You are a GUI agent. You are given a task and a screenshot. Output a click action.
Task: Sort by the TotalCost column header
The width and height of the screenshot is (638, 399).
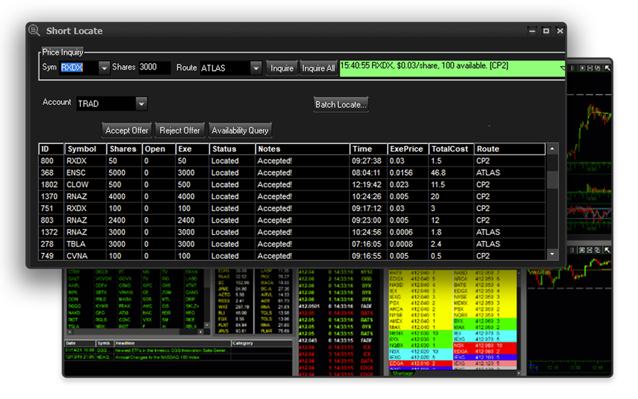click(x=452, y=149)
